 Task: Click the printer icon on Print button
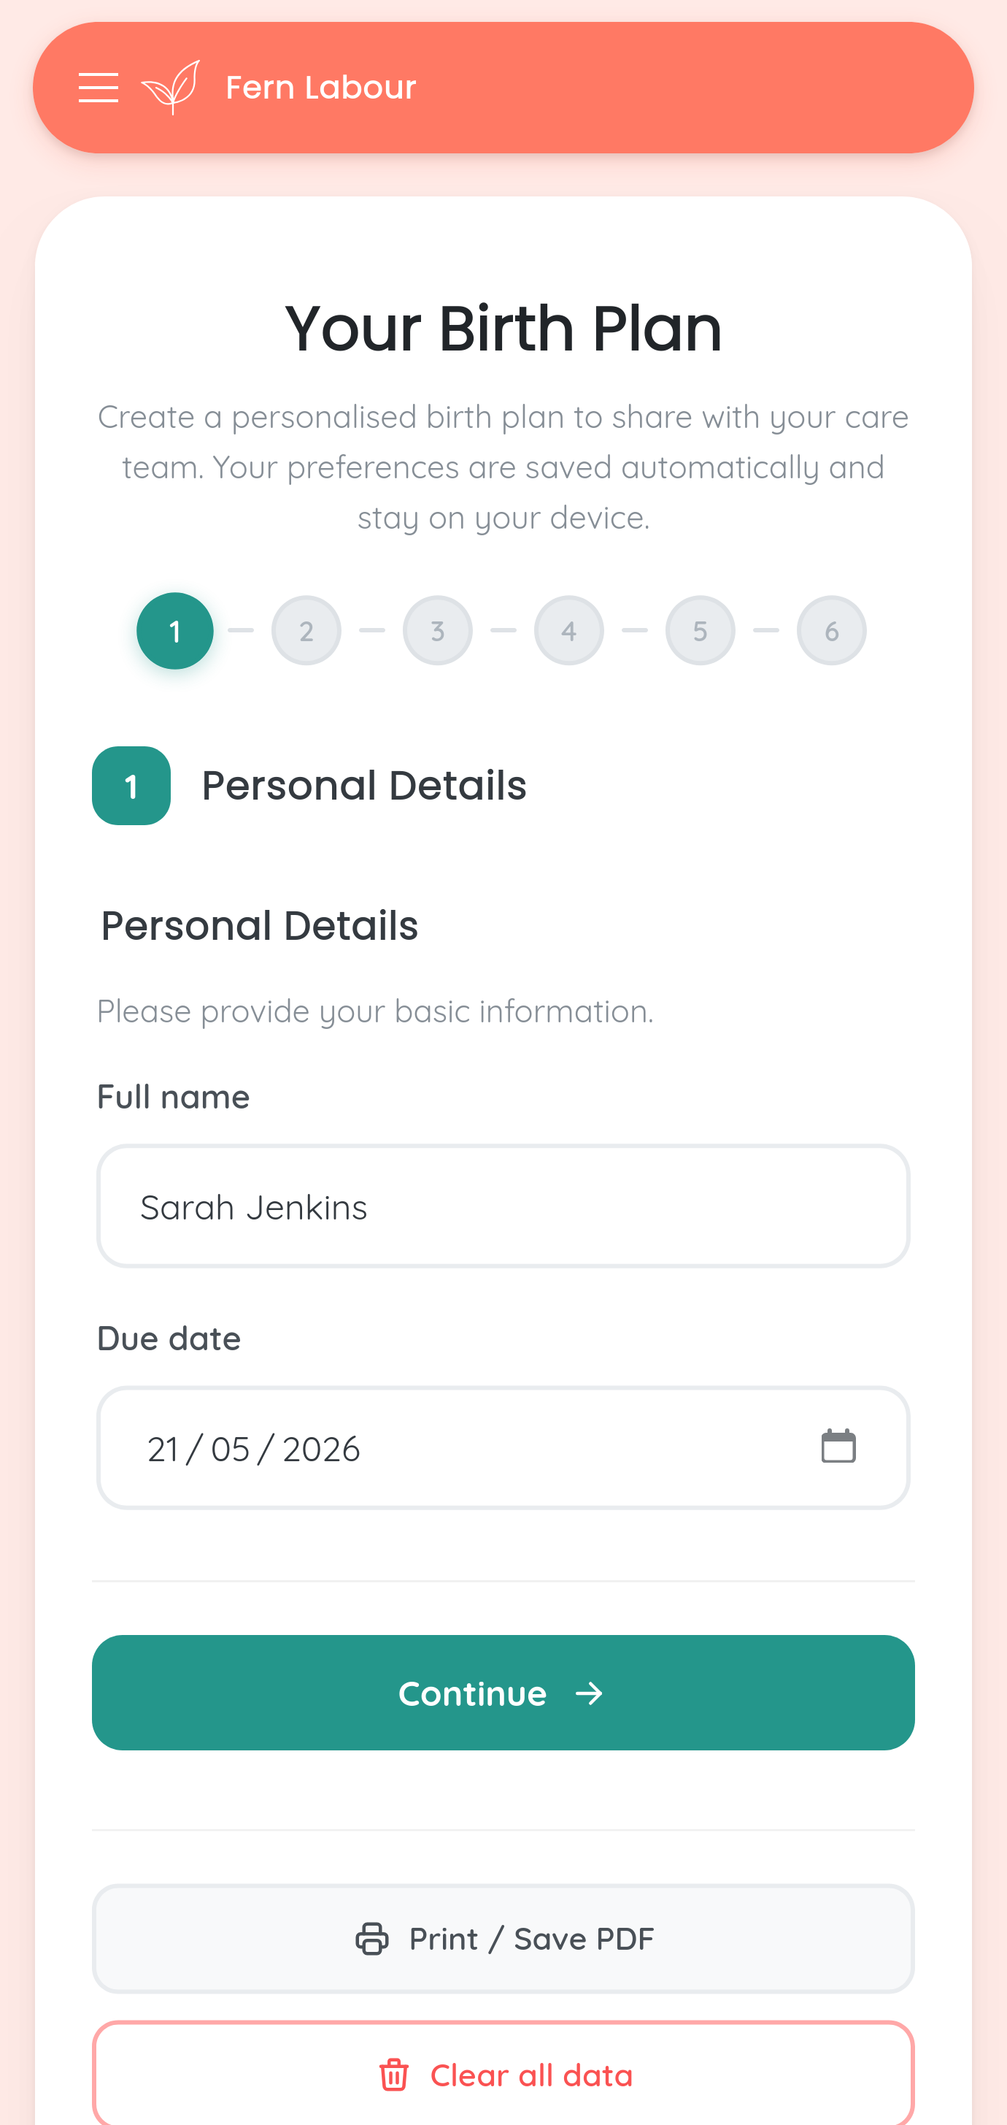pos(372,1939)
